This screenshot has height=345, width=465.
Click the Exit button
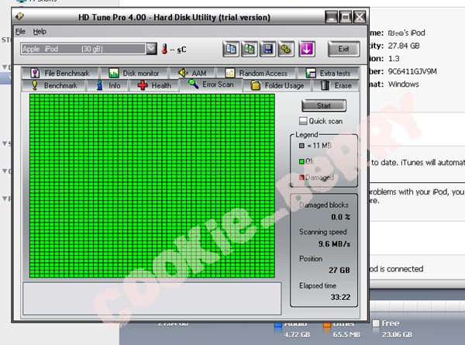click(343, 49)
